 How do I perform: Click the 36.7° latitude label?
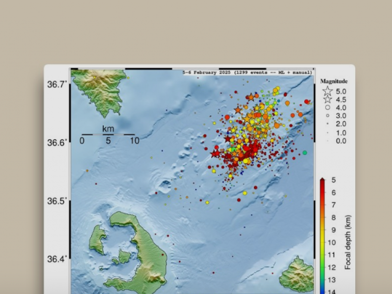(x=57, y=84)
